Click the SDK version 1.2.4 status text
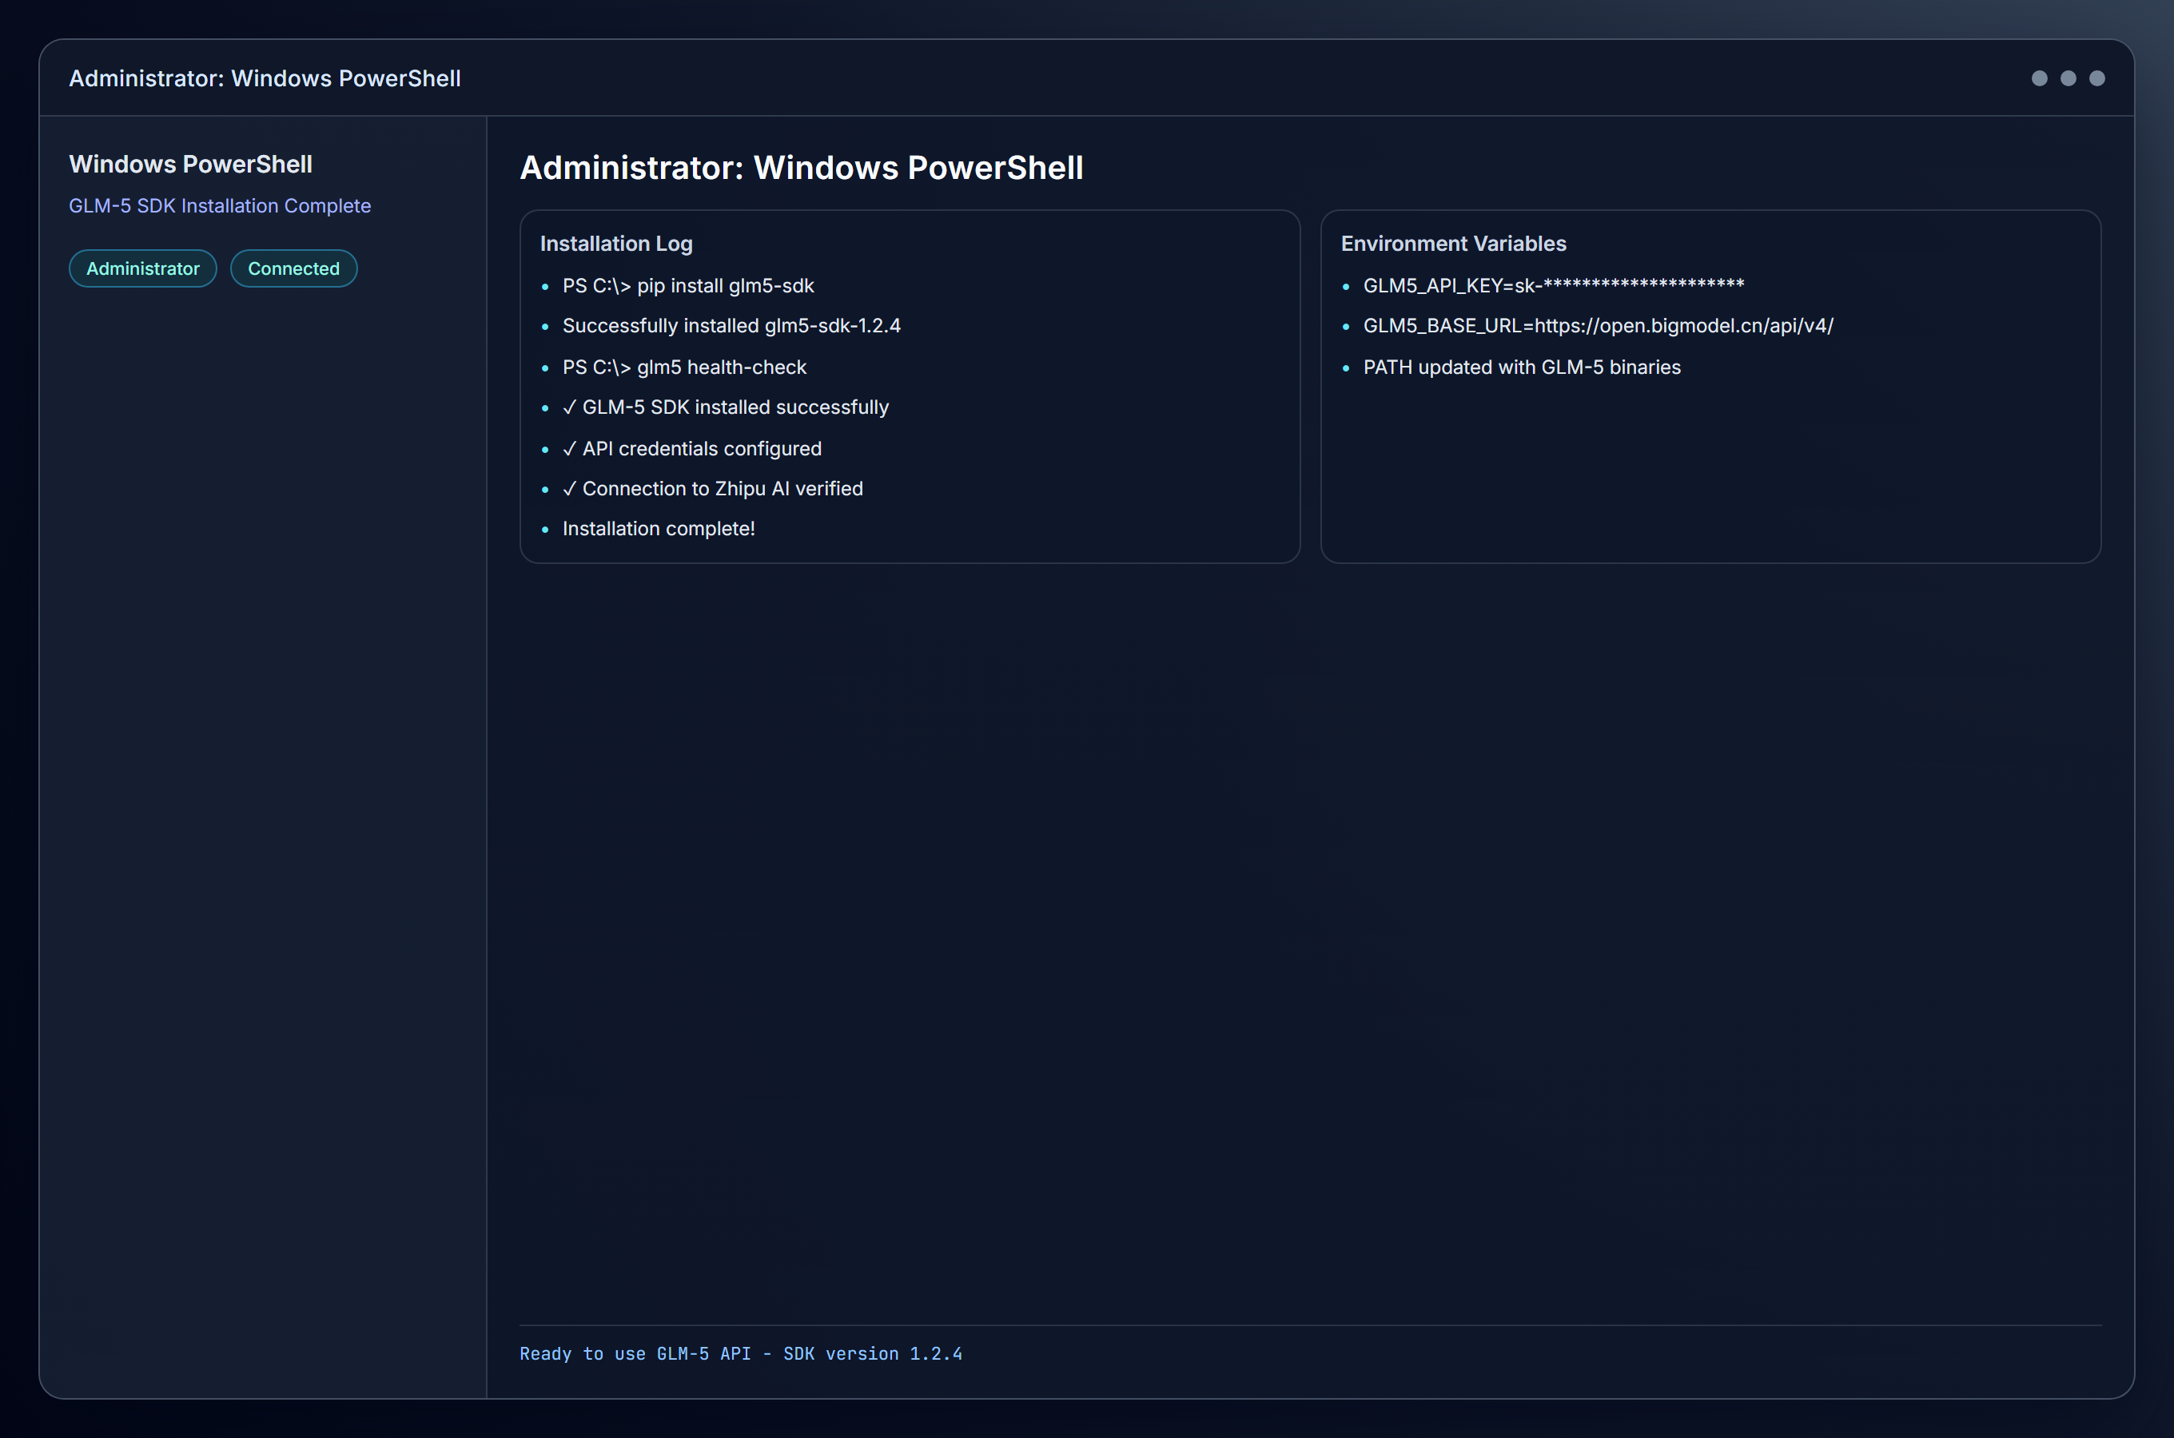 point(741,1353)
